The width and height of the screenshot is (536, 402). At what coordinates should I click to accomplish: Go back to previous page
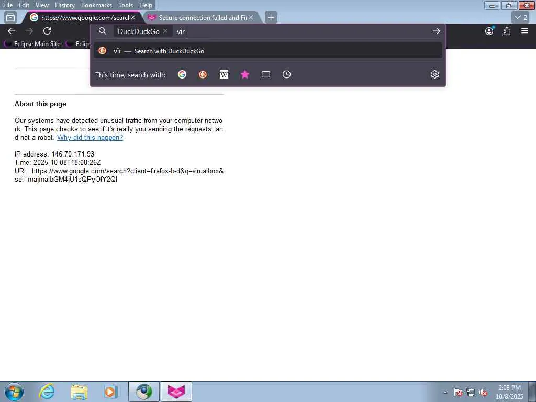tap(12, 31)
